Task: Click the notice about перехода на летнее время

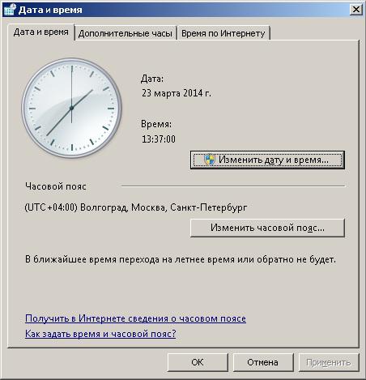Action: [181, 259]
